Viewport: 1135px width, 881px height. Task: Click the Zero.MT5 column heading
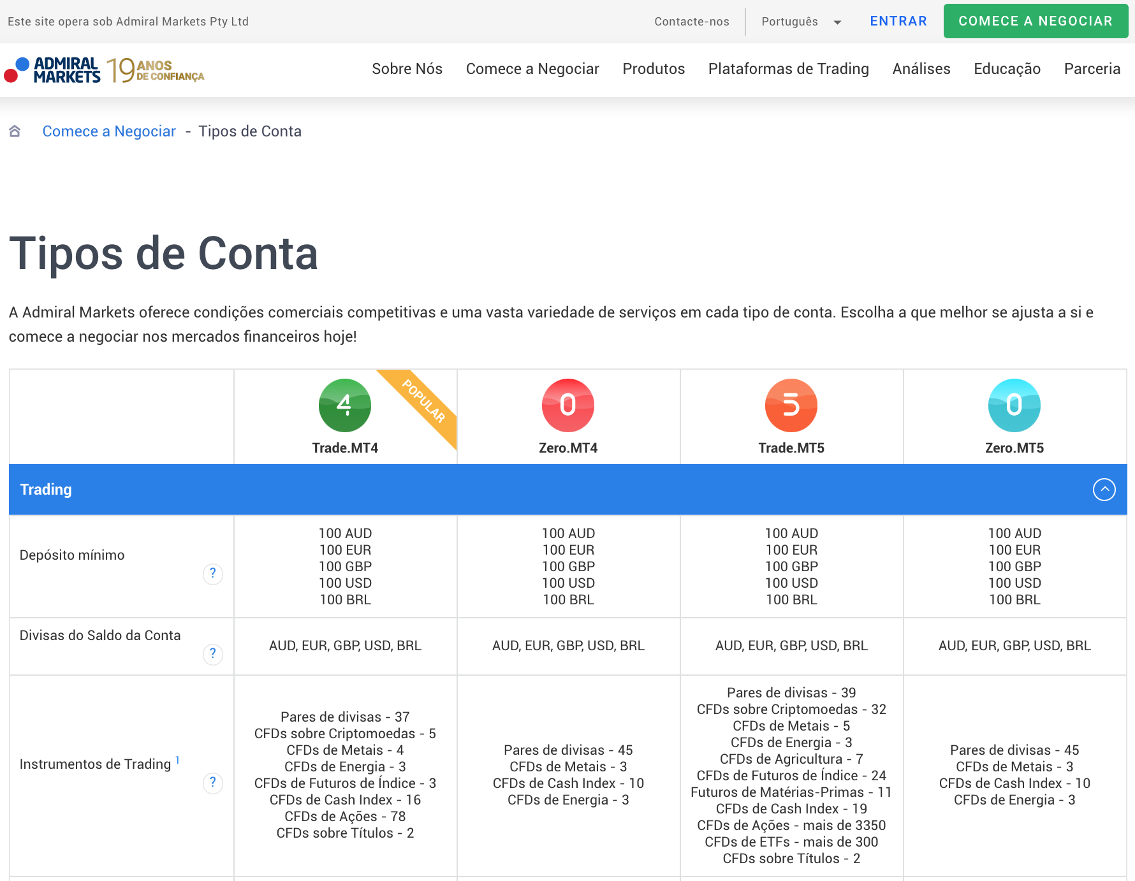coord(1014,448)
